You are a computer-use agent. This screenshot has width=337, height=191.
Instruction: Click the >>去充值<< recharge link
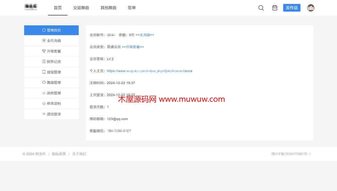point(145,35)
